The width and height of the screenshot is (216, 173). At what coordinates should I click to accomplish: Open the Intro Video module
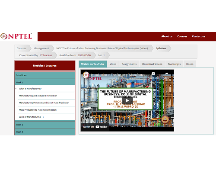click(x=45, y=75)
